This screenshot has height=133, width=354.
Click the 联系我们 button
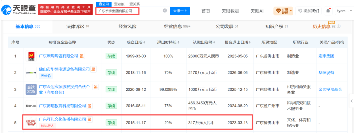308,10
